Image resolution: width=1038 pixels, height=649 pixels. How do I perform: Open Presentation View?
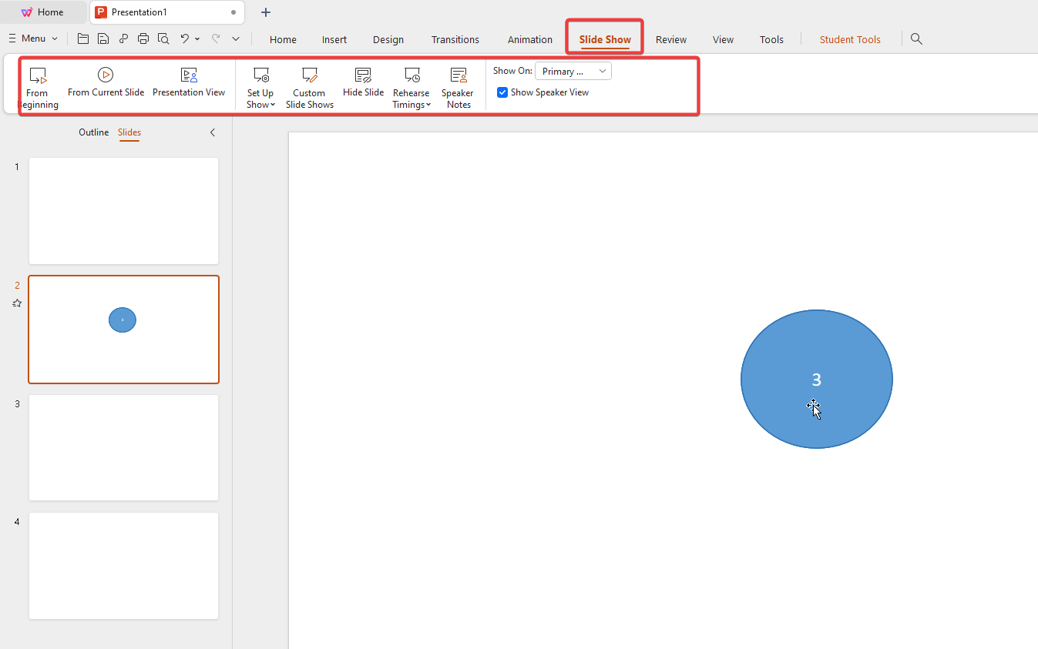(189, 85)
